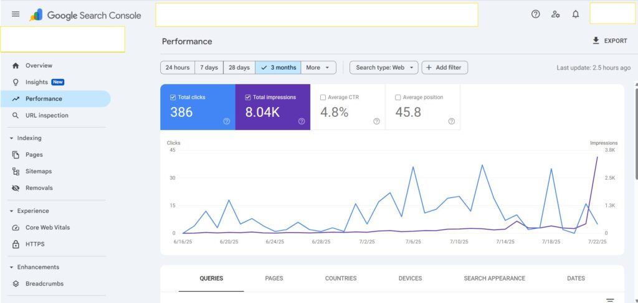Click the Core Web Vitals gauge icon
Image resolution: width=638 pixels, height=303 pixels.
click(16, 228)
